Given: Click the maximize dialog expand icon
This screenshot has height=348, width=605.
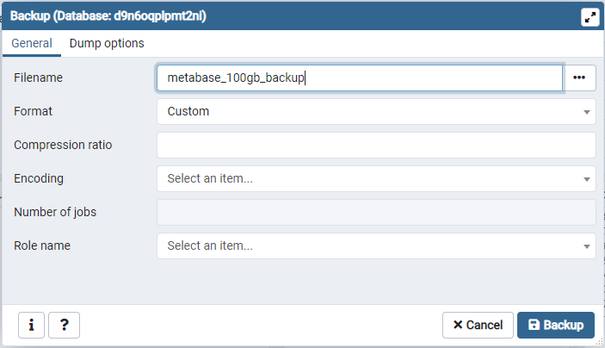Looking at the screenshot, I should click(x=590, y=17).
